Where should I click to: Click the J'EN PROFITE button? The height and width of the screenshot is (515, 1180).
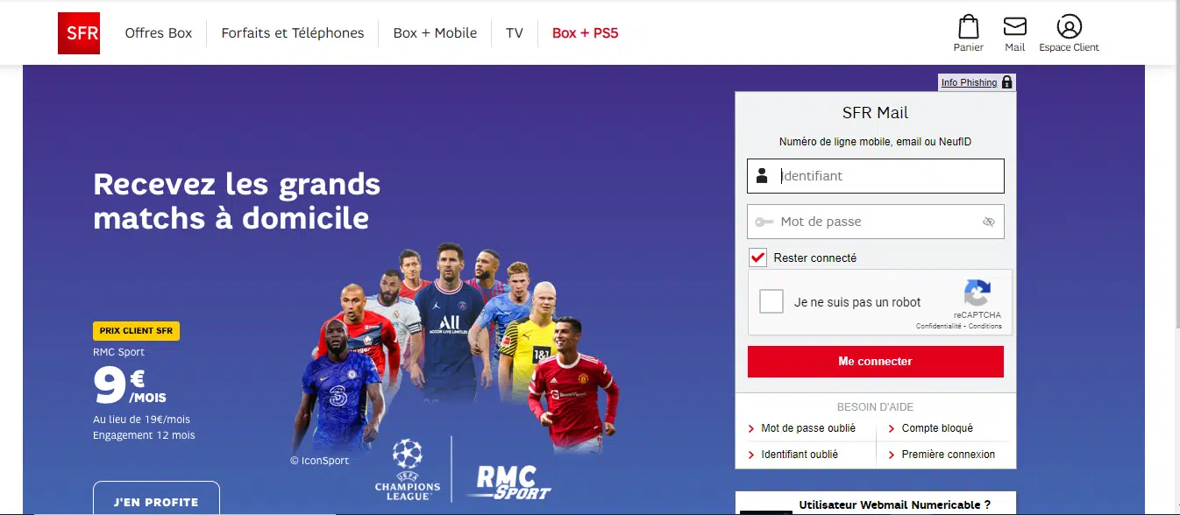[x=156, y=501]
